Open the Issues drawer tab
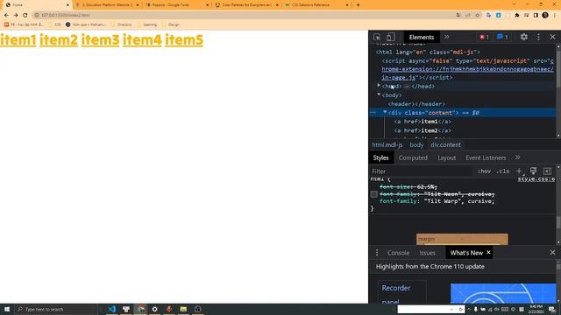 [427, 253]
